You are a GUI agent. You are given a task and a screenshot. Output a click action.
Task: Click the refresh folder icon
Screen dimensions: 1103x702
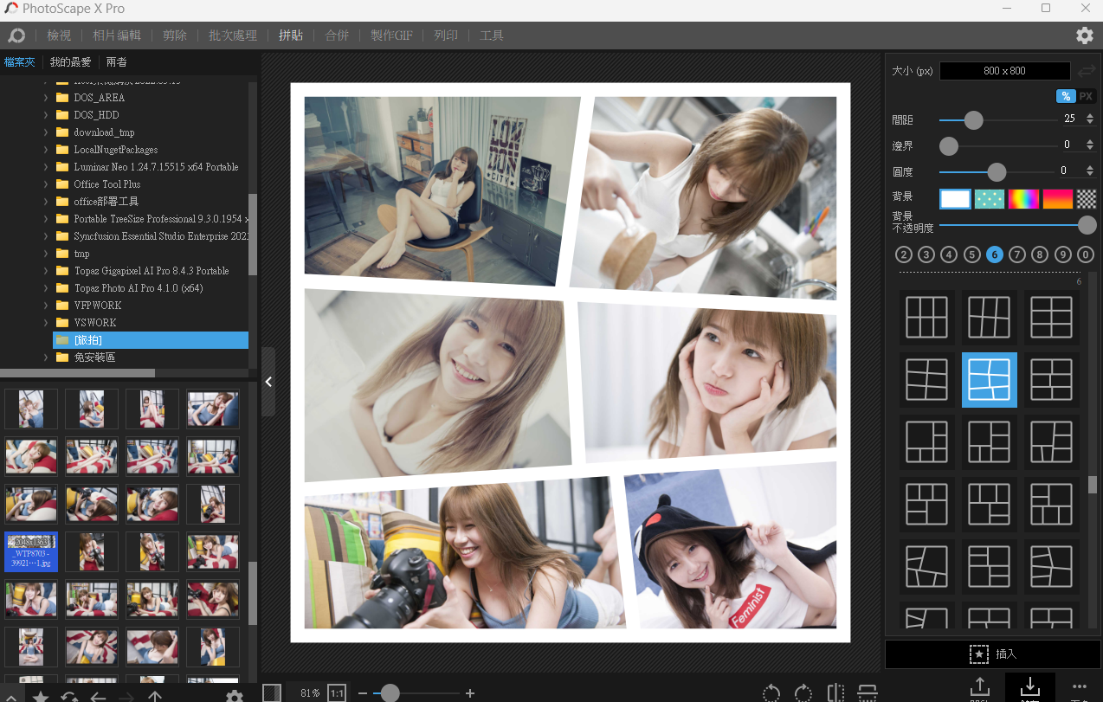(69, 697)
